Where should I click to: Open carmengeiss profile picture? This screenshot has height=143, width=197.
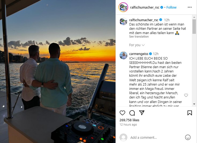click(x=123, y=55)
